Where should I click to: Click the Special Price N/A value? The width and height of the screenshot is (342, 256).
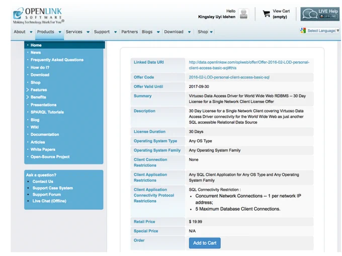pyautogui.click(x=192, y=231)
